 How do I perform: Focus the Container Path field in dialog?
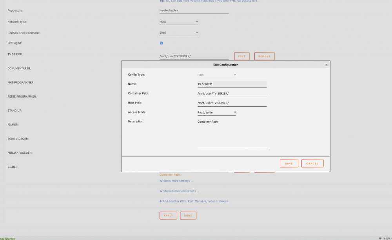[232, 94]
